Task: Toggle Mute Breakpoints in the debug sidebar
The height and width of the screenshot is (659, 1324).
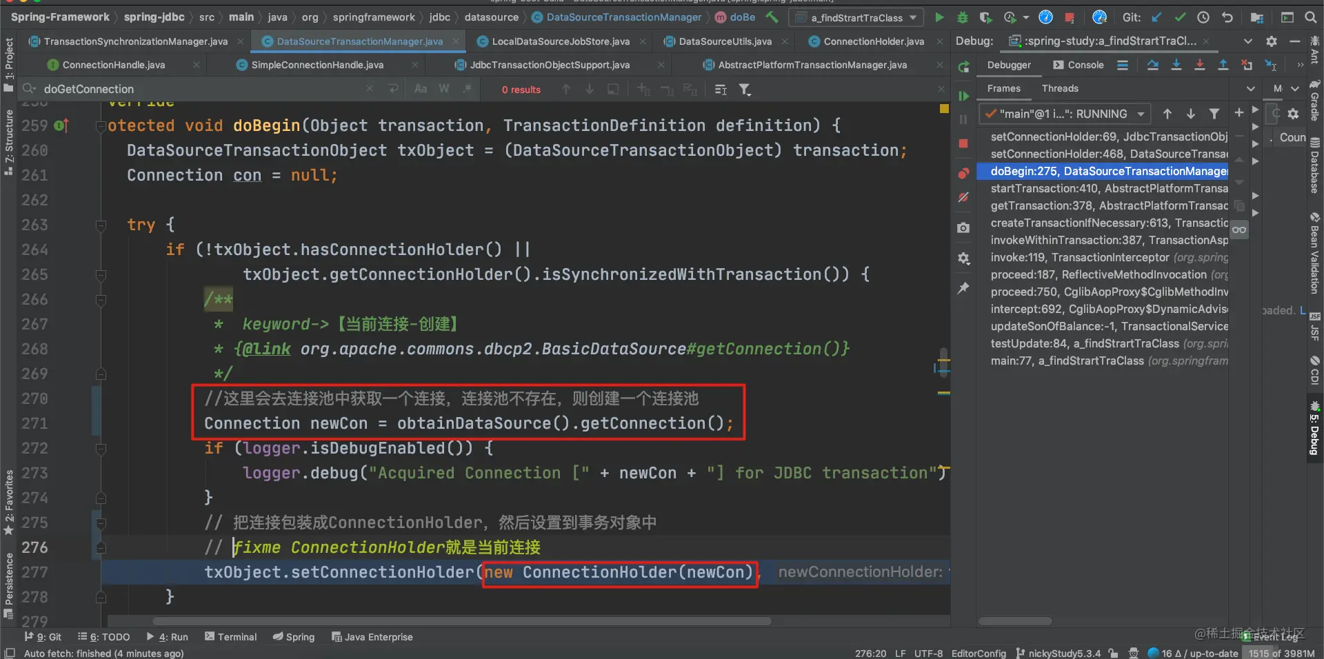Action: pos(963,198)
